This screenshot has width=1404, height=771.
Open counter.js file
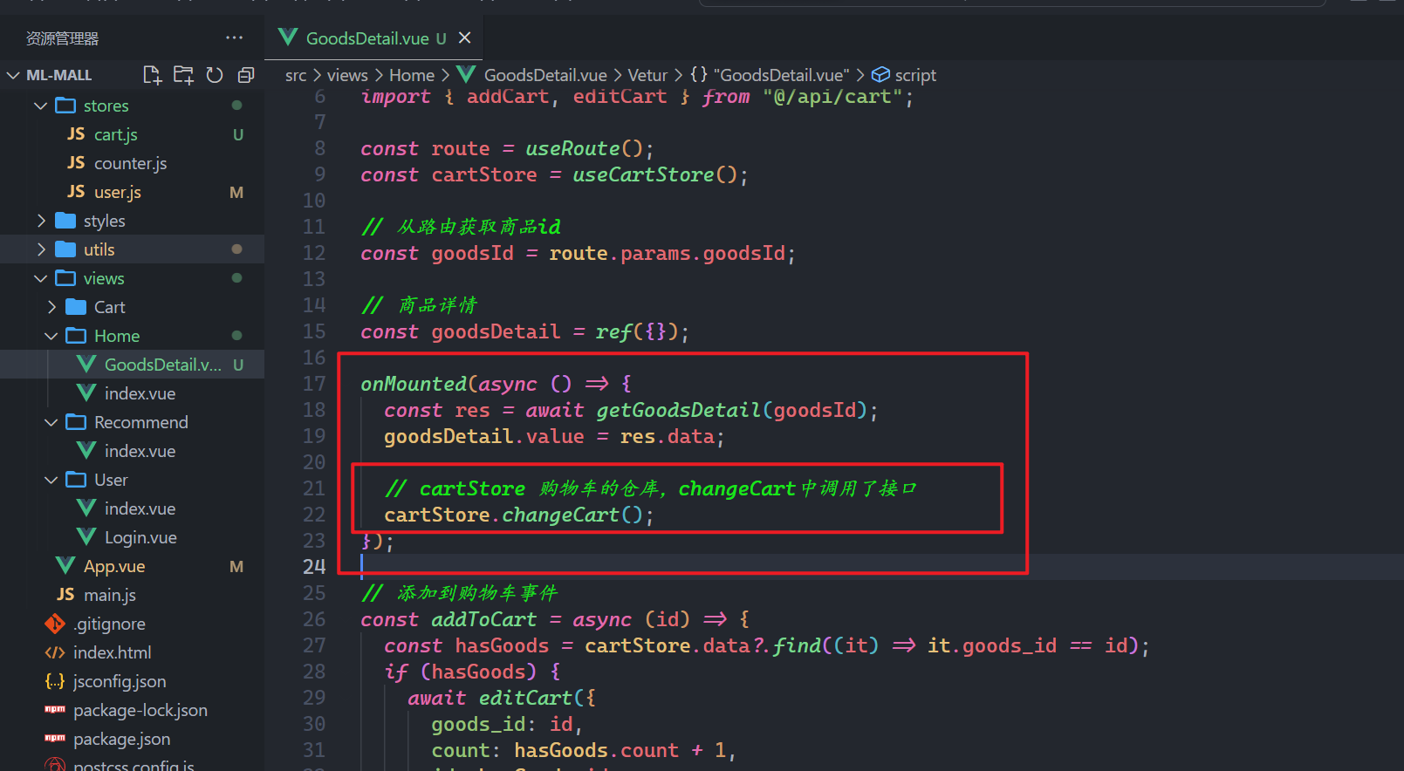[130, 163]
